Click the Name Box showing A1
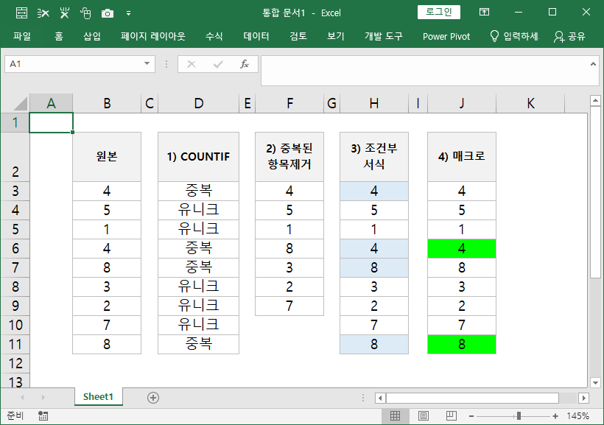This screenshot has width=604, height=425. pyautogui.click(x=73, y=64)
